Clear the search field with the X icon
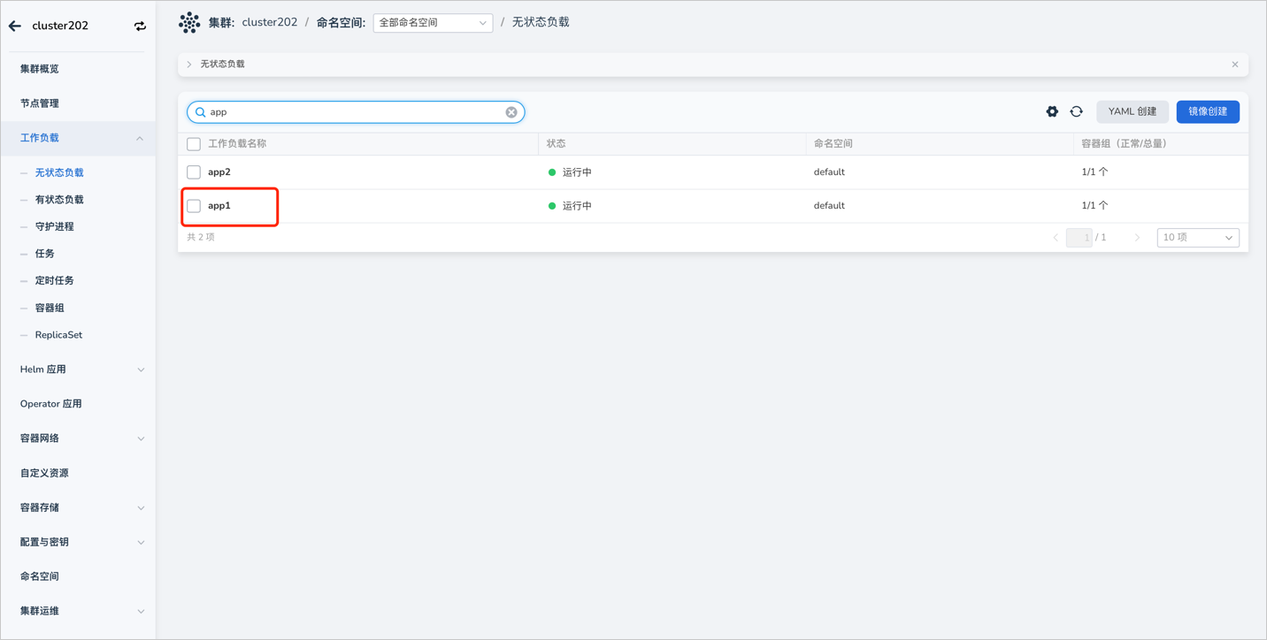 511,112
